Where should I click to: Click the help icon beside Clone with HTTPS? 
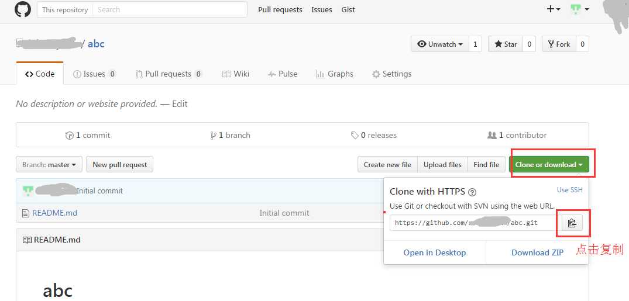(472, 192)
